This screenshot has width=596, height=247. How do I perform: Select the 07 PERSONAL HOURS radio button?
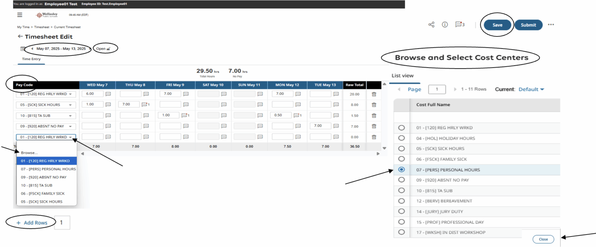point(402,169)
